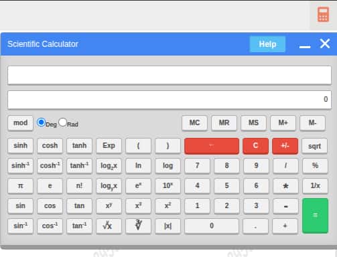The image size is (337, 257).
Task: Click the inverse cosh button
Action: point(50,166)
